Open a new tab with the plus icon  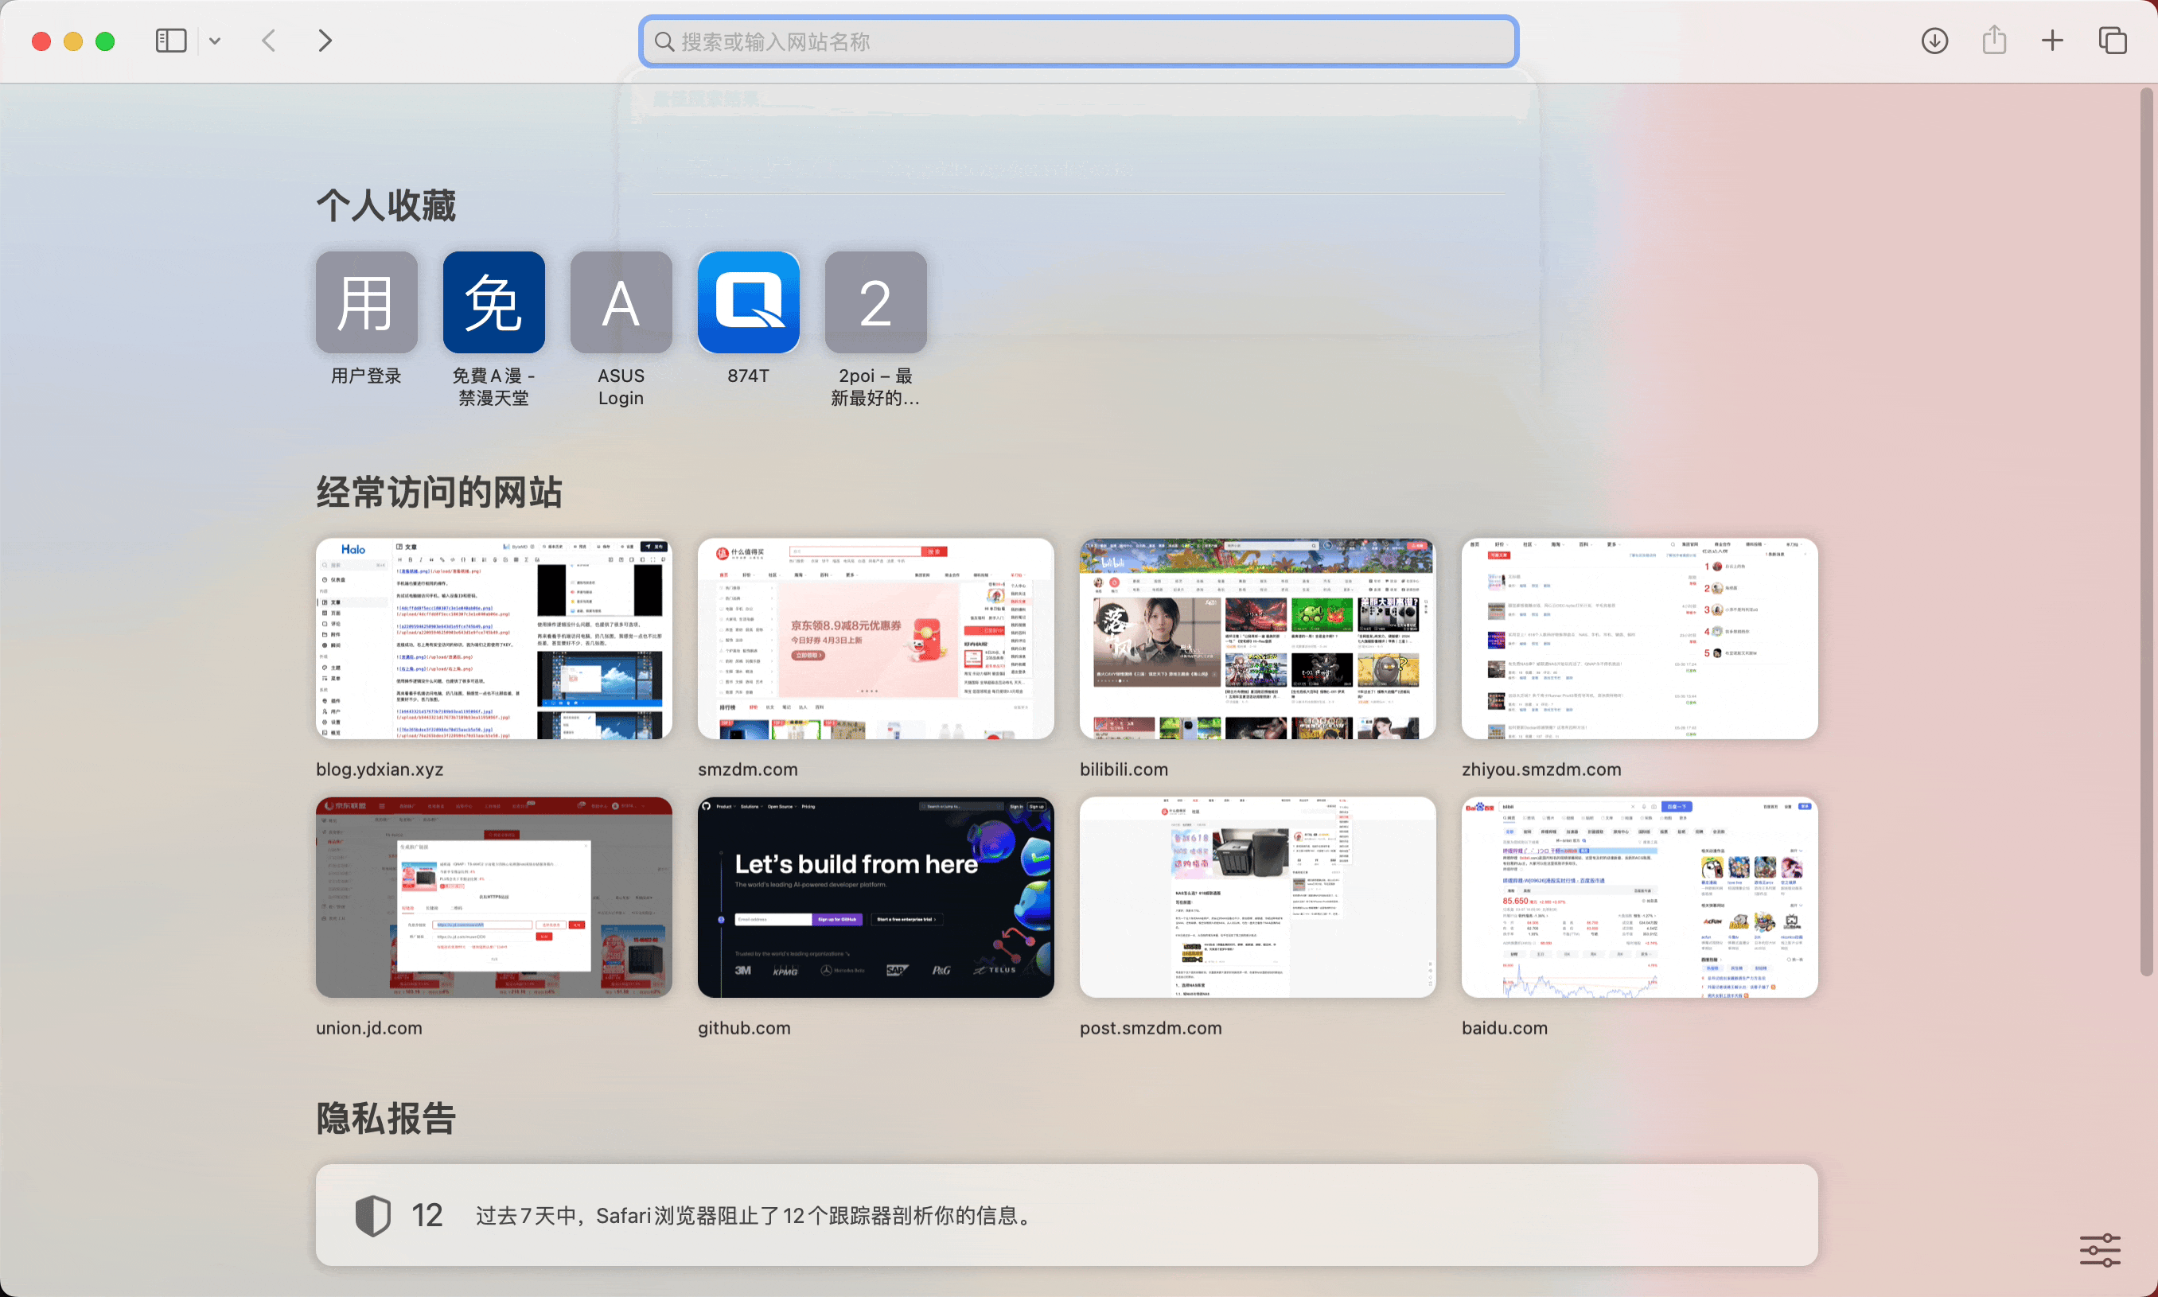[x=2051, y=41]
